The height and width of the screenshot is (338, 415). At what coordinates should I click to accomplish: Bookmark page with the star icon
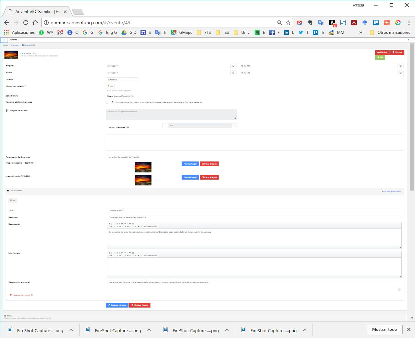288,23
